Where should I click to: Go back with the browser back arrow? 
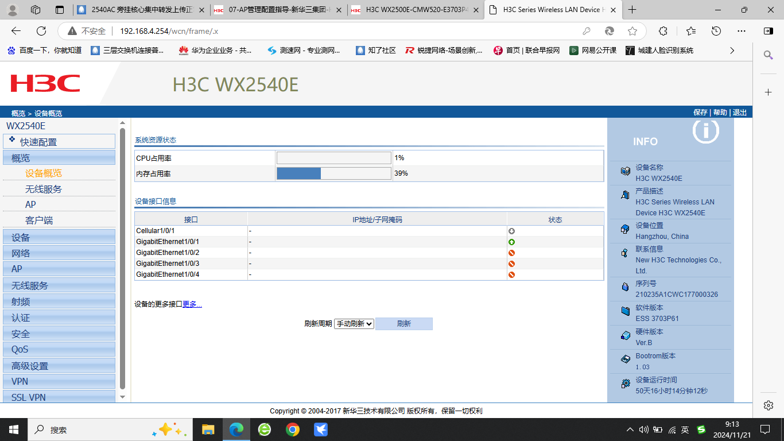click(16, 31)
